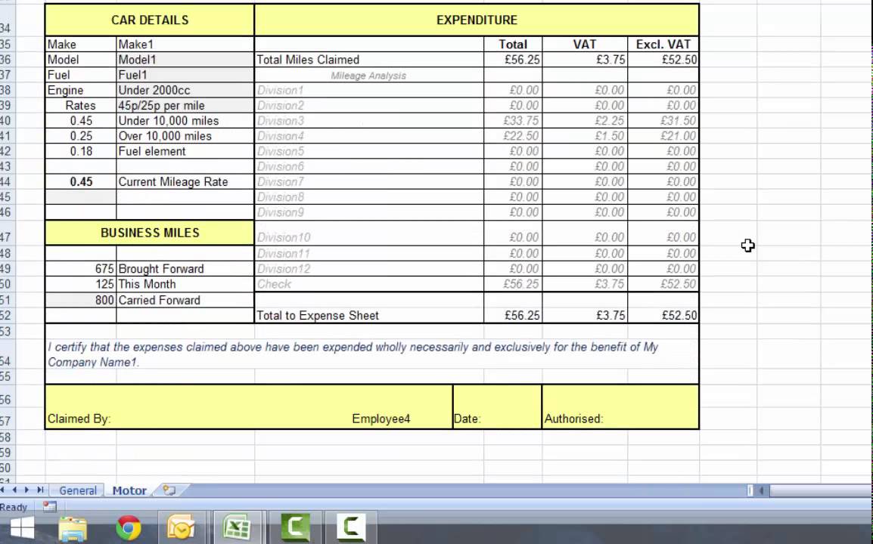Image resolution: width=873 pixels, height=544 pixels.
Task: Select the EXPENDITURE header cell
Action: [477, 20]
